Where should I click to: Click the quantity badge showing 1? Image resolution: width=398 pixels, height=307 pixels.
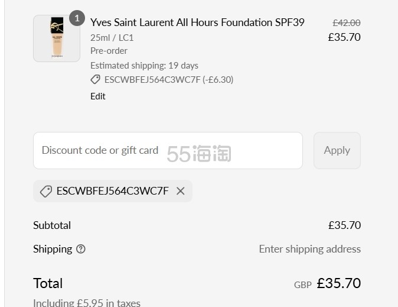77,18
